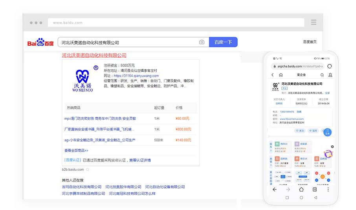Click the ¥800.00元 price
The height and width of the screenshot is (210, 356).
pyautogui.click(x=183, y=129)
